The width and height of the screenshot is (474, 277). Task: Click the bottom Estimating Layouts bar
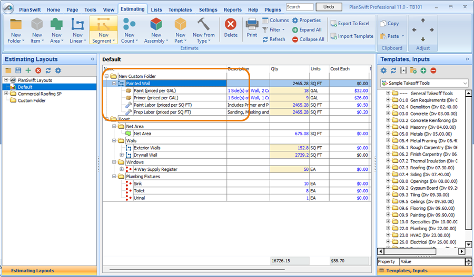(50, 271)
